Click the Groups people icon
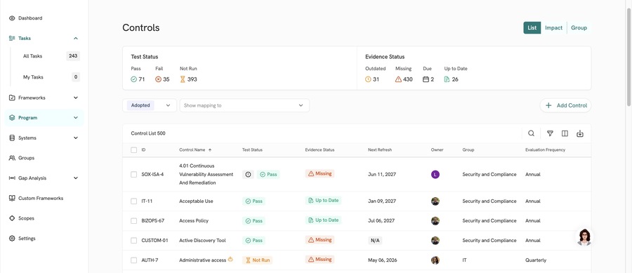The height and width of the screenshot is (273, 632). pos(12,158)
